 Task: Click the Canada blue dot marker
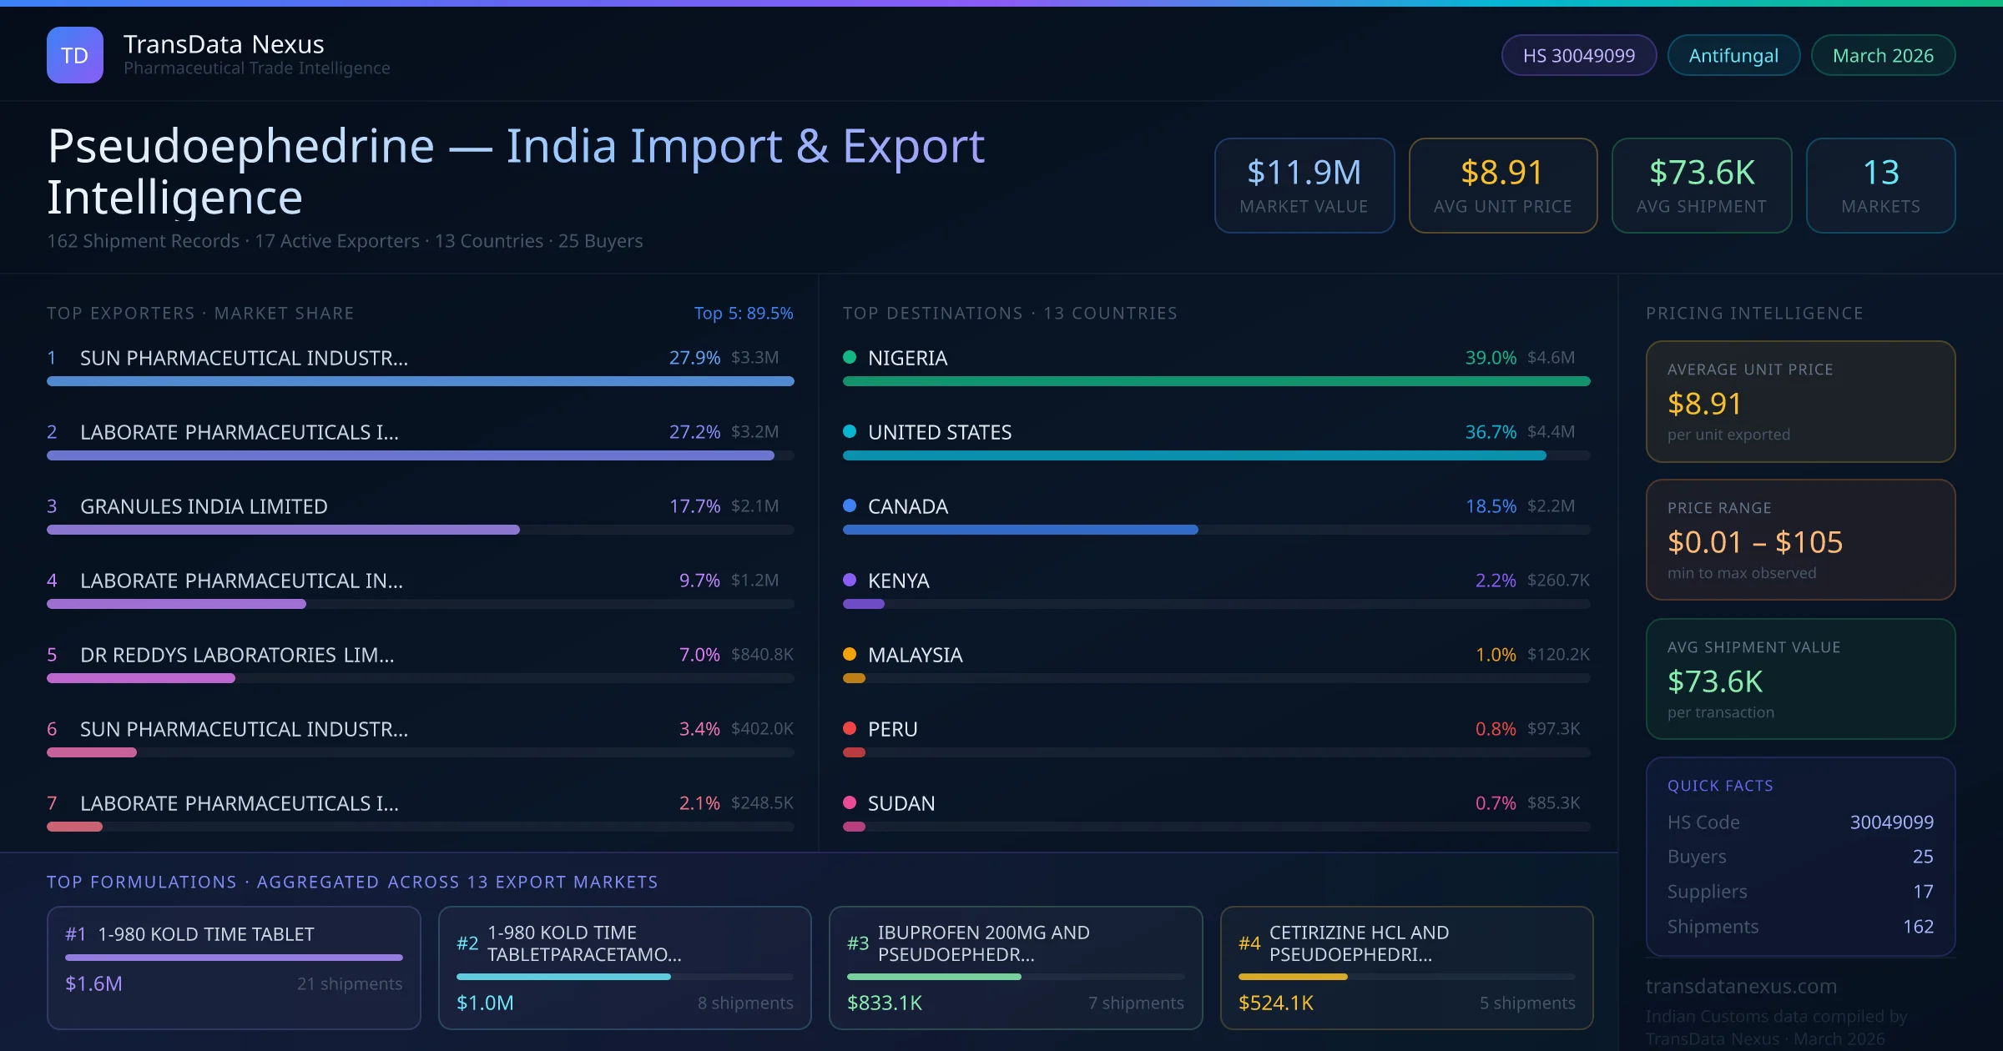[x=850, y=506]
